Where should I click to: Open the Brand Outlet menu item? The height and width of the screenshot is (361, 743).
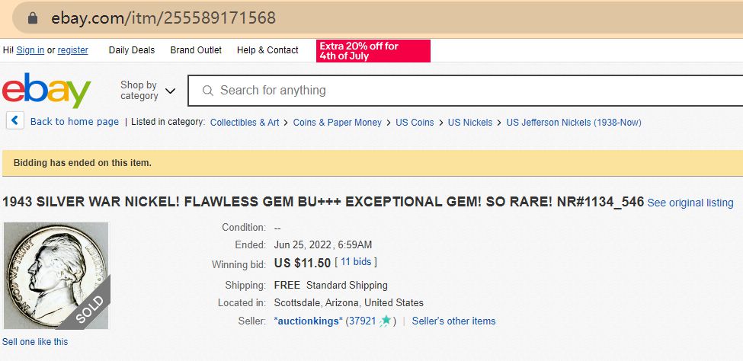click(196, 50)
